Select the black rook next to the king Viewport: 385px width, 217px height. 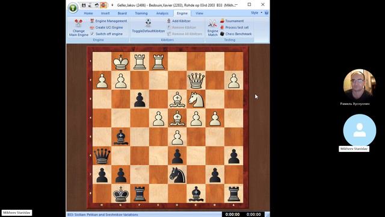[140, 194]
